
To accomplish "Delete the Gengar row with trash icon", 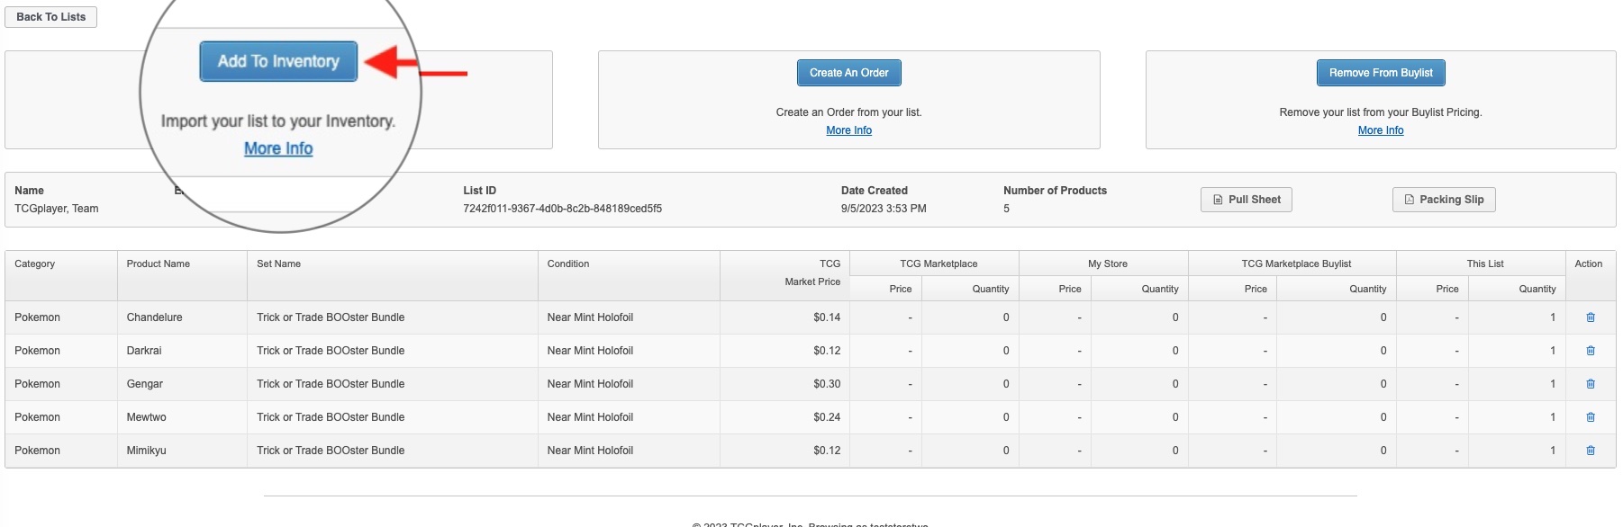I will (x=1591, y=384).
